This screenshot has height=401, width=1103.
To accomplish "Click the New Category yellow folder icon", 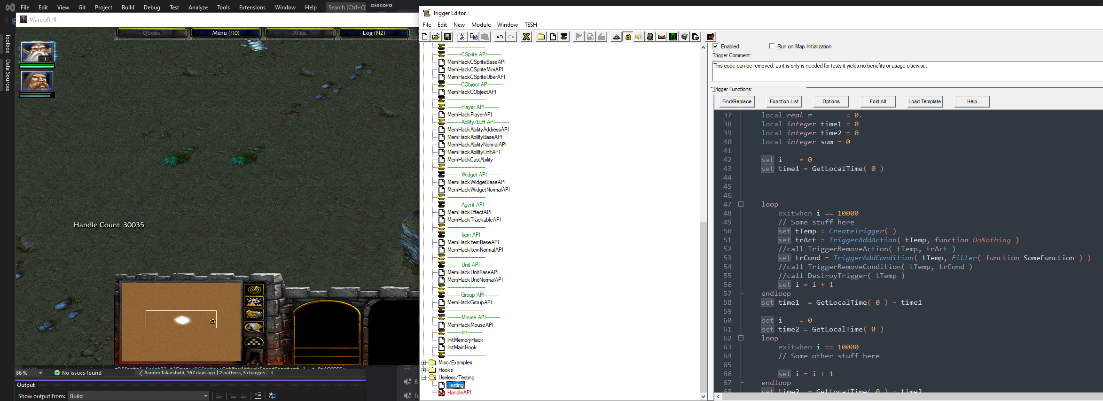I will (541, 37).
